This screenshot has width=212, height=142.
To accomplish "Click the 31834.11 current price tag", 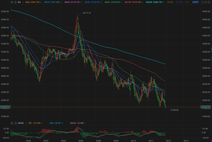I will coord(5,107).
